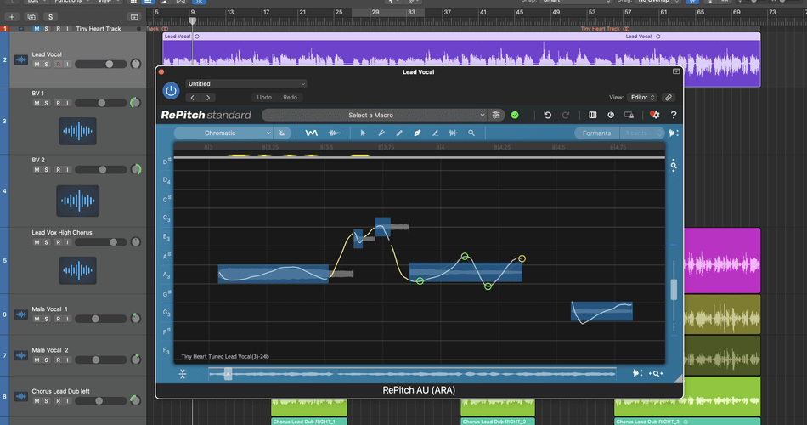Screen dimensions: 807x425
Task: Click the BV 1 audio track icon
Action: [77, 131]
